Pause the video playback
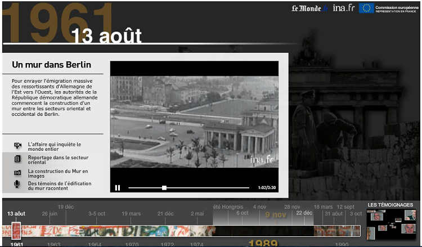Viewport: 422px width, 247px height. (118, 188)
